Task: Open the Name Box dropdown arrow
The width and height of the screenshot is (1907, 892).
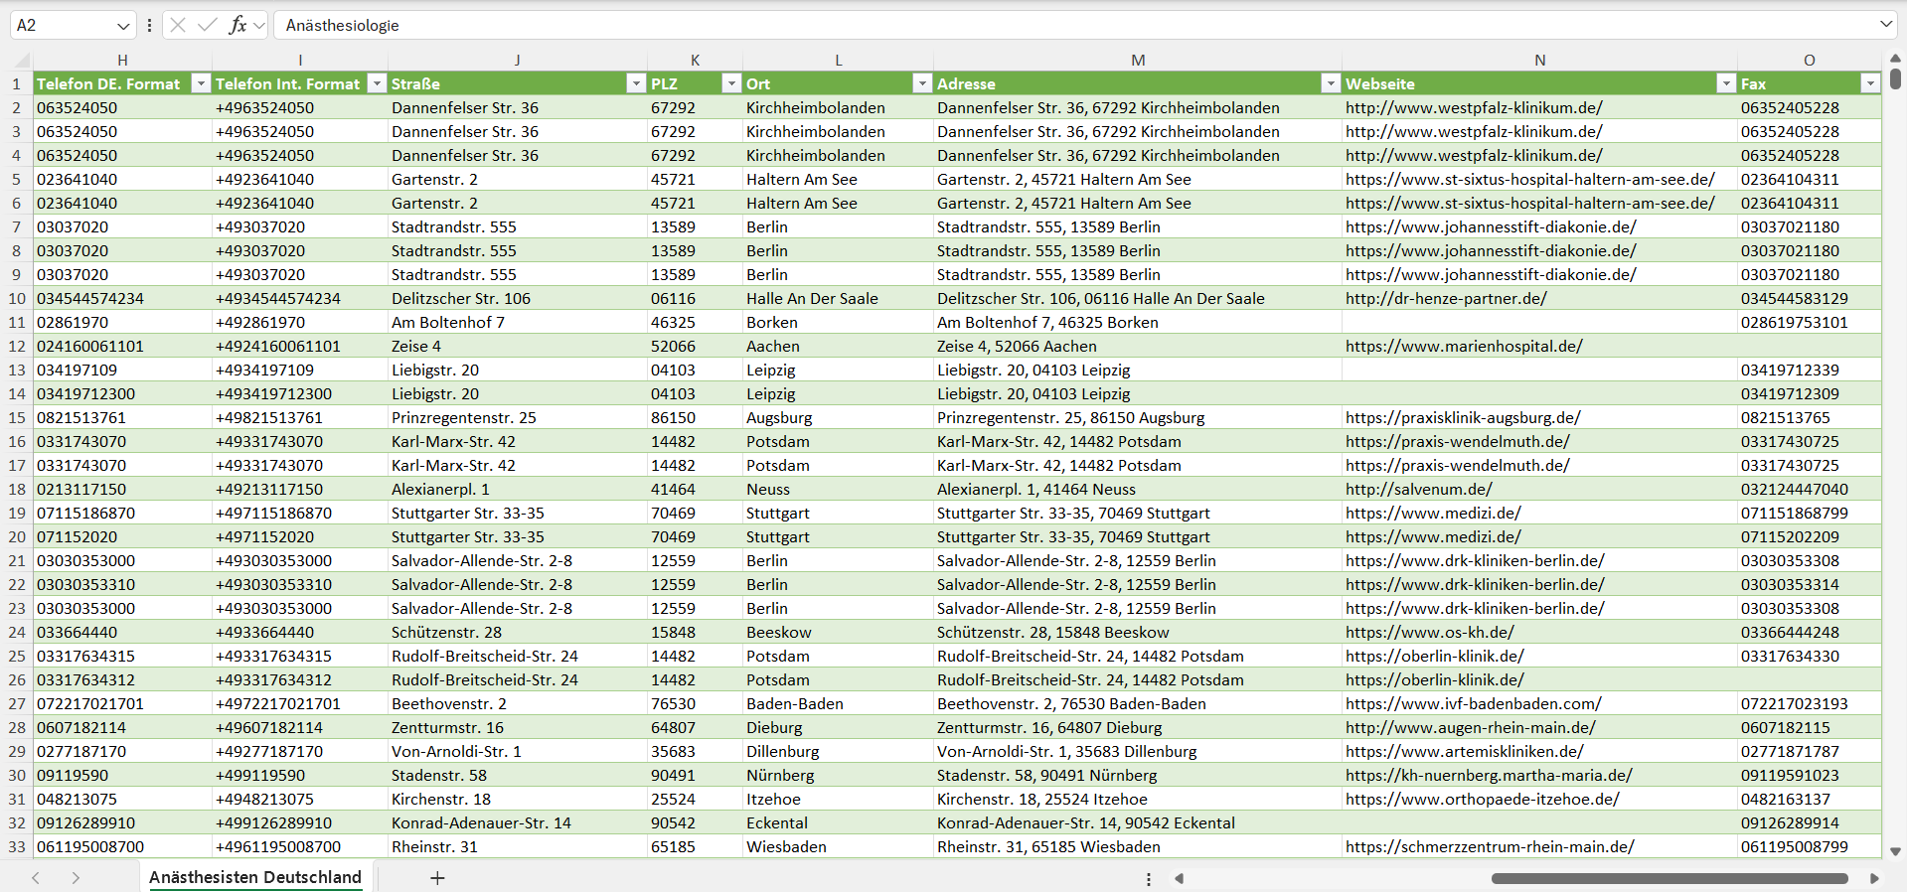Action: 123,26
